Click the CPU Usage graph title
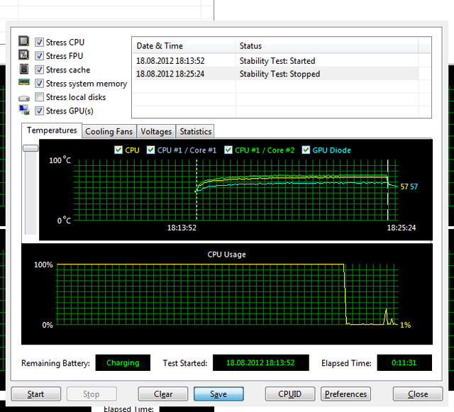This screenshot has height=412, width=454. pos(226,255)
